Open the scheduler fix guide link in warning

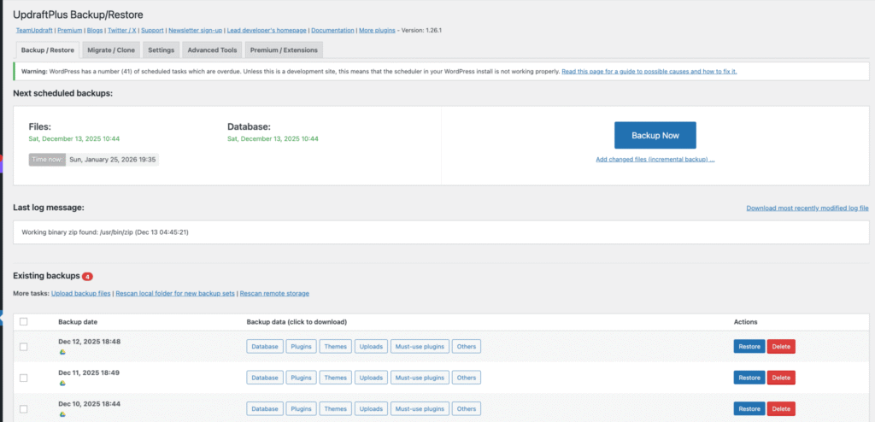click(x=649, y=72)
